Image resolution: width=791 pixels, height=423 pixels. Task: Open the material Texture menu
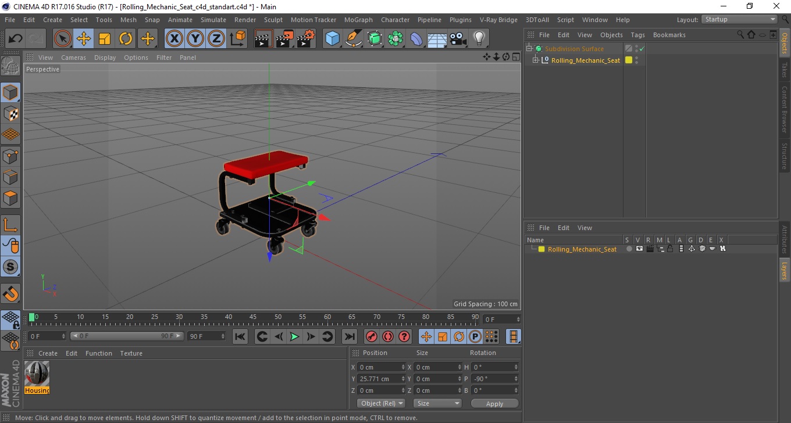coord(131,353)
